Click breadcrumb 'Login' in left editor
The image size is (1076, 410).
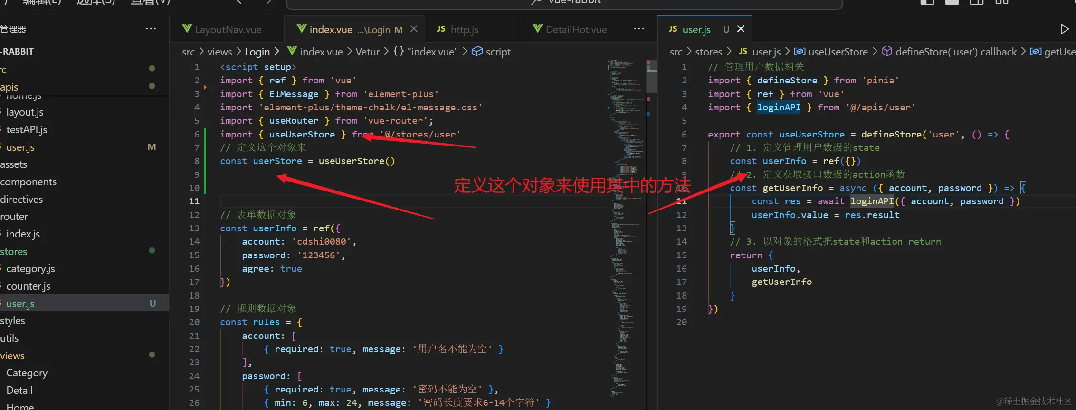click(257, 52)
